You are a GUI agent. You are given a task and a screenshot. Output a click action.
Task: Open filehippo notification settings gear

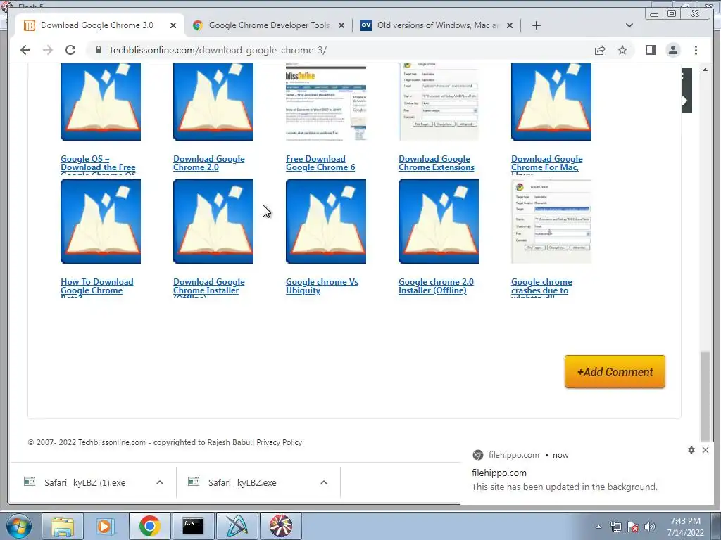pyautogui.click(x=691, y=450)
